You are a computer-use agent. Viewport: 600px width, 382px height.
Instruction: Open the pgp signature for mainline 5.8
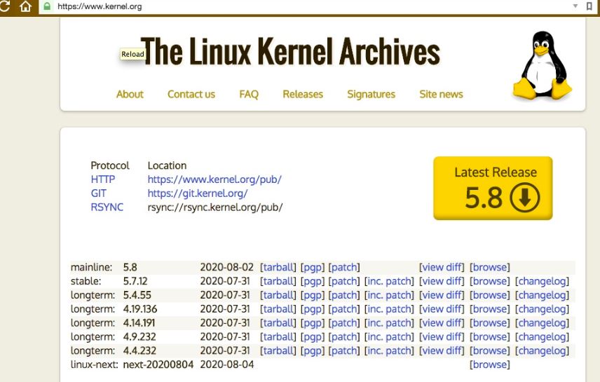313,267
